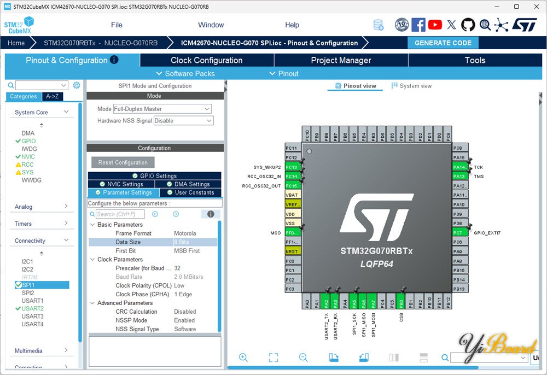Click the globe search icon in header

tap(485, 25)
